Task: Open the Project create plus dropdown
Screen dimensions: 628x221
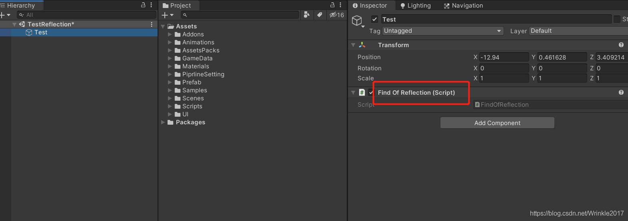Action: tap(168, 15)
